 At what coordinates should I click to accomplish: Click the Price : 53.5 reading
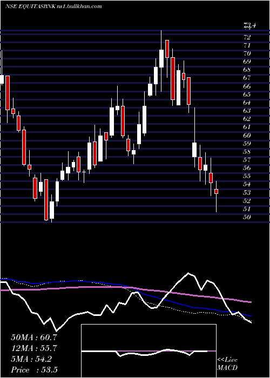point(34,370)
